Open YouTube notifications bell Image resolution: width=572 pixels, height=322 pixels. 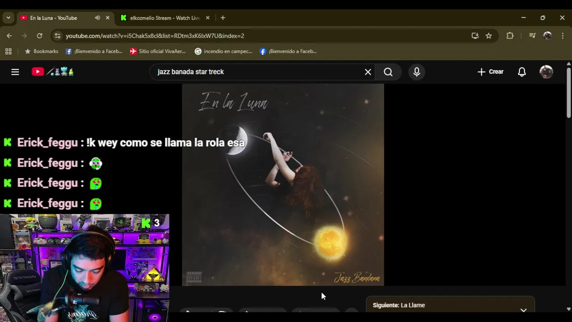[x=522, y=72]
